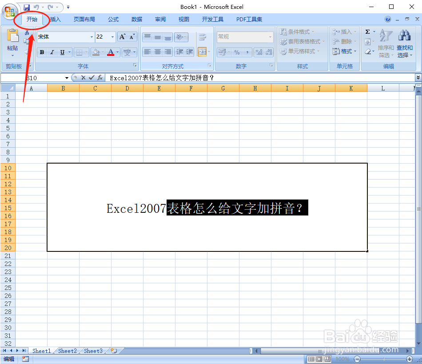Align text to bottom of cell

click(x=167, y=37)
